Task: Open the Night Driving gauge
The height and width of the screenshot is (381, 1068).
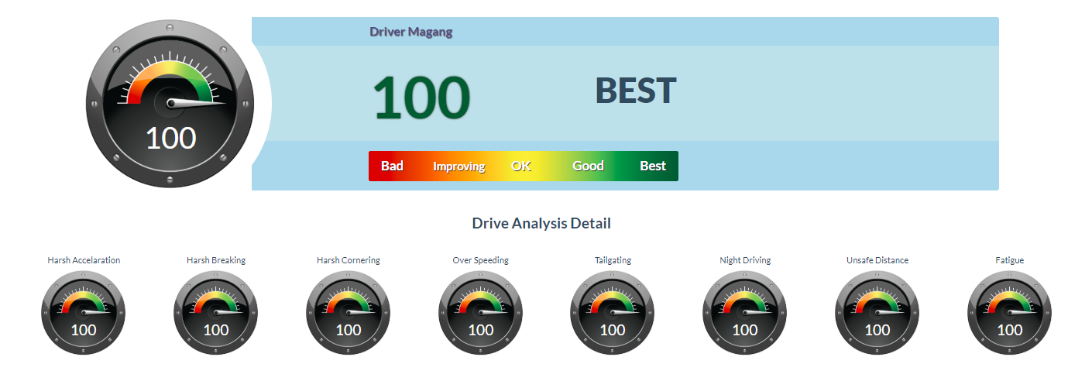Action: 745,313
